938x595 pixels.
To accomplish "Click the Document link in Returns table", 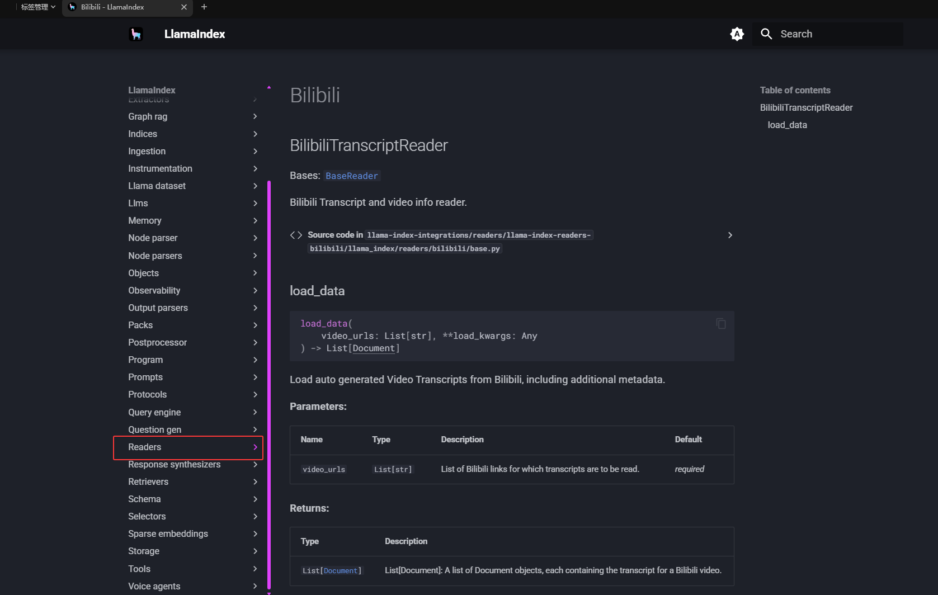I will coord(340,571).
